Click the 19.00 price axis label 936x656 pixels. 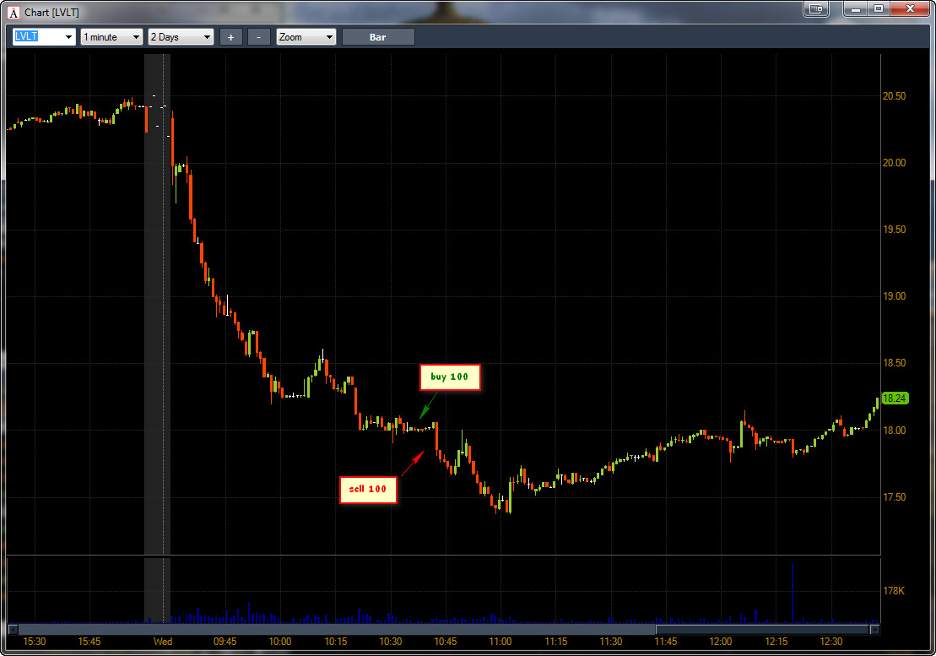point(894,296)
